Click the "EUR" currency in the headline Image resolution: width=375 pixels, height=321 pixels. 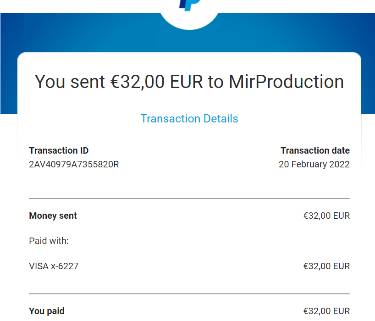point(186,82)
